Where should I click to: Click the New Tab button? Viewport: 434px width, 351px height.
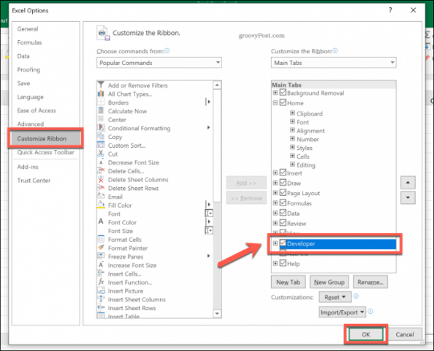(x=288, y=282)
